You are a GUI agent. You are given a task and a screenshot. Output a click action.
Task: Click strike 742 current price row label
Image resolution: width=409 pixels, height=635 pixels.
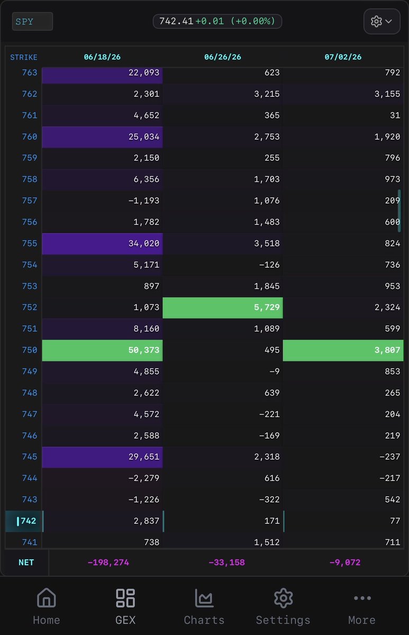coord(24,521)
